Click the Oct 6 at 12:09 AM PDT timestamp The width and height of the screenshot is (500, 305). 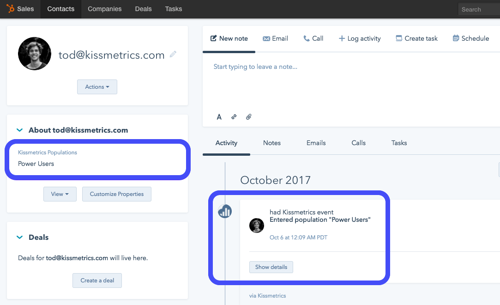(x=298, y=238)
